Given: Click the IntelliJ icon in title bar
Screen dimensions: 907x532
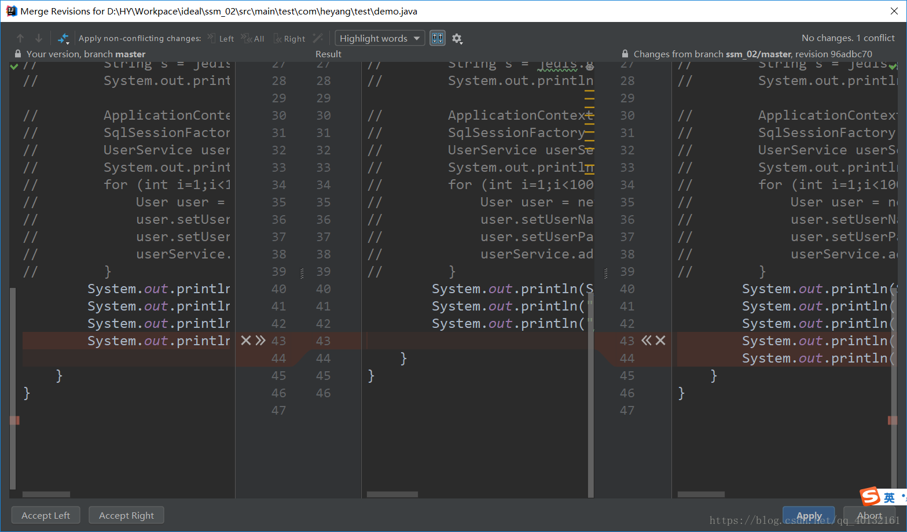Looking at the screenshot, I should [11, 11].
